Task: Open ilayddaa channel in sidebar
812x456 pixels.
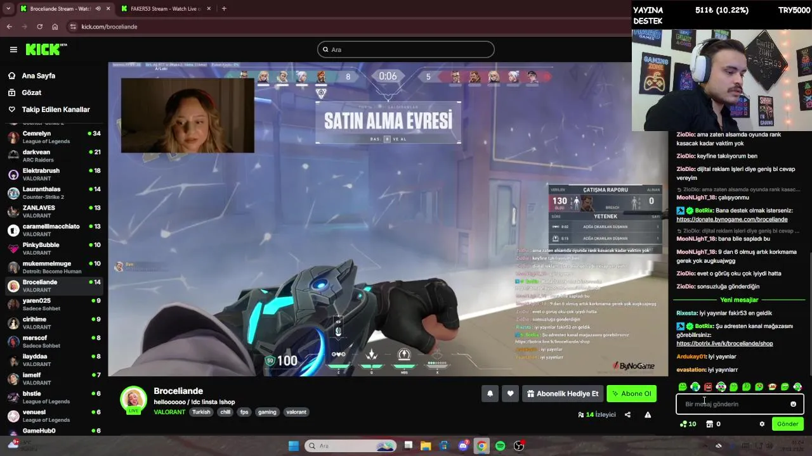Action: click(54, 360)
